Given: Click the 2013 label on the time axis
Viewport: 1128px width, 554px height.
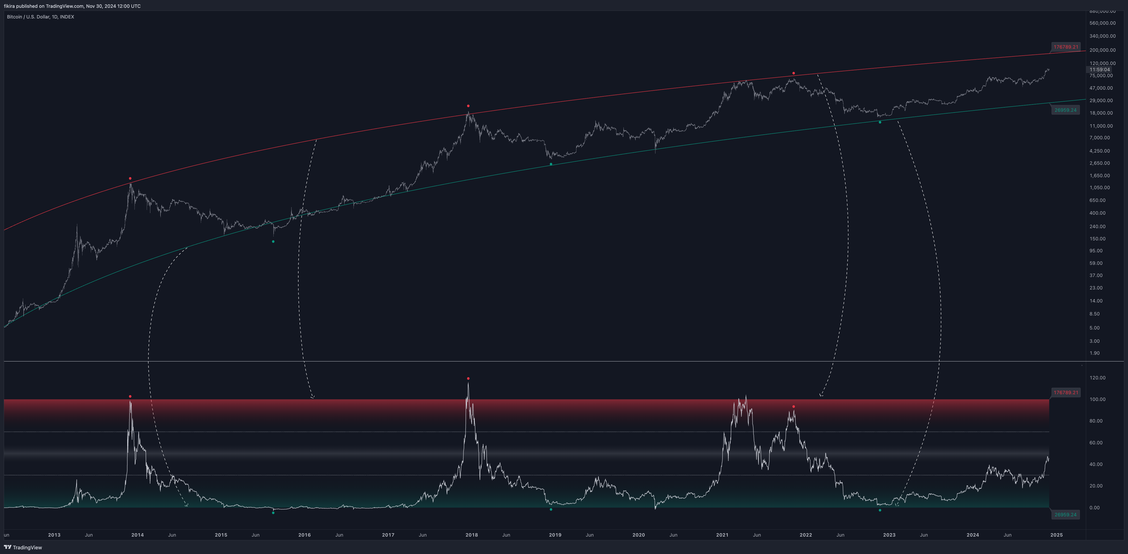Looking at the screenshot, I should point(54,535).
